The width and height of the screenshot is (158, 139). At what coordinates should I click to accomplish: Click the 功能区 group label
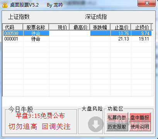pyautogui.click(x=115, y=109)
